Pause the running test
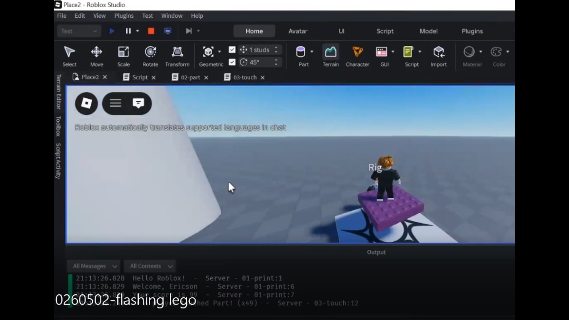This screenshot has width=569, height=320. point(128,31)
